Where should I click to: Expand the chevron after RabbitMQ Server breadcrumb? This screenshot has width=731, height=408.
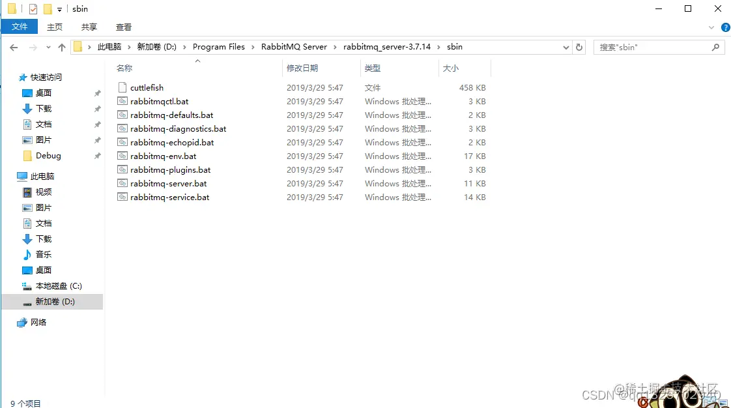pos(335,47)
